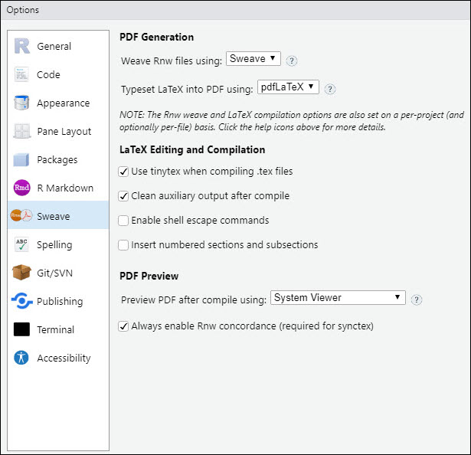The width and height of the screenshot is (471, 455).
Task: Select the Appearance paint bucket icon
Action: 22,103
